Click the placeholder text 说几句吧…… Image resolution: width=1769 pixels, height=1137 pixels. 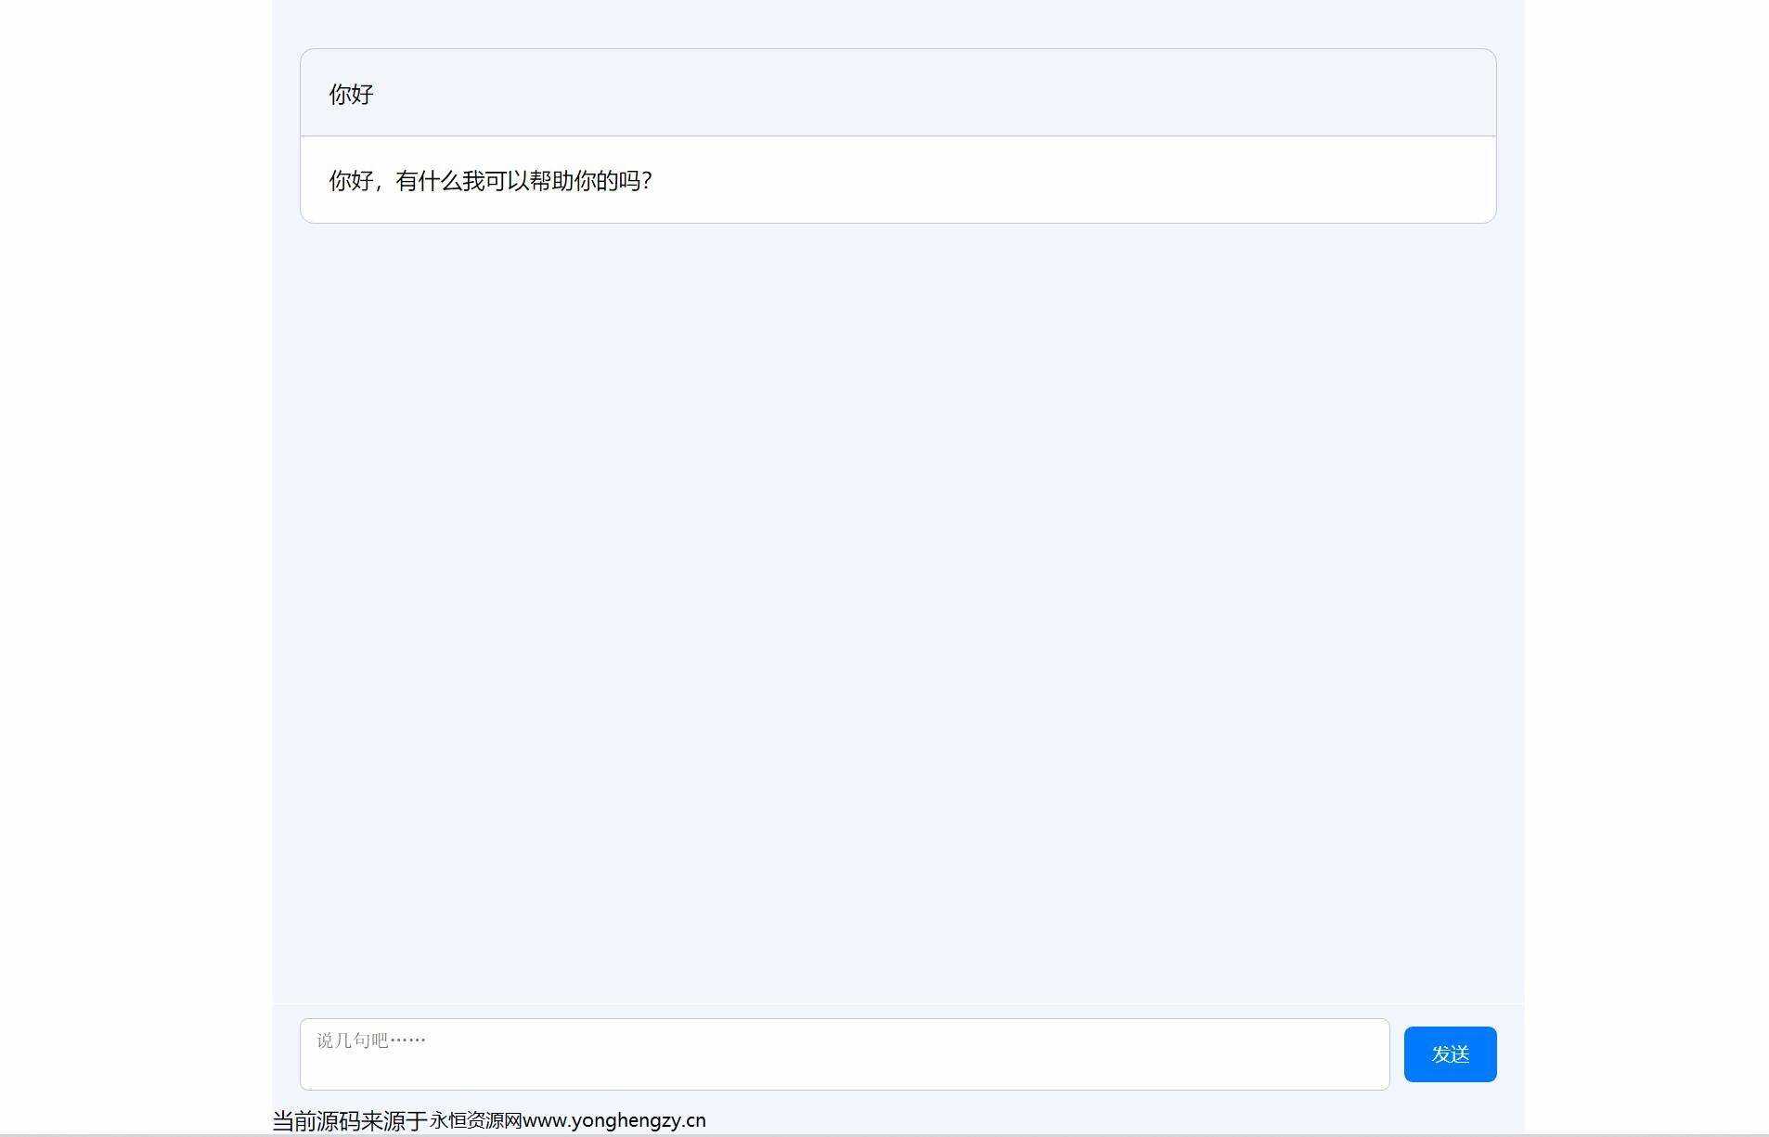[x=368, y=1040]
